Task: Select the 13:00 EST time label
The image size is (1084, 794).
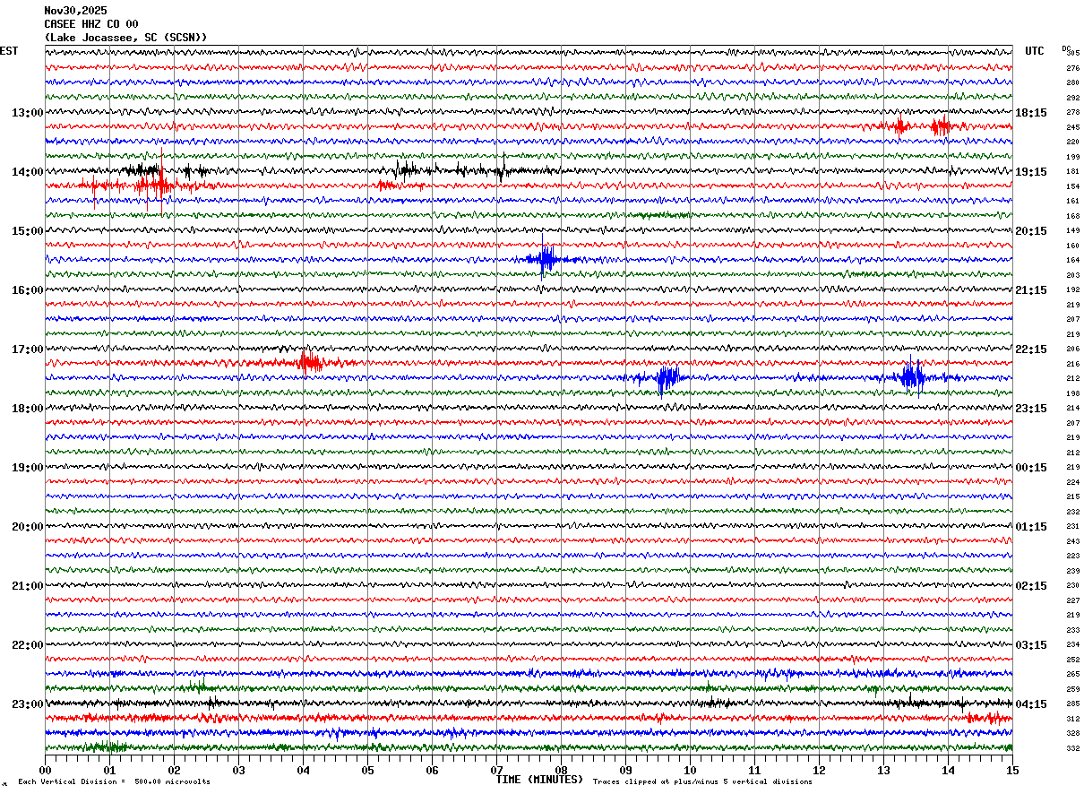Action: [27, 113]
